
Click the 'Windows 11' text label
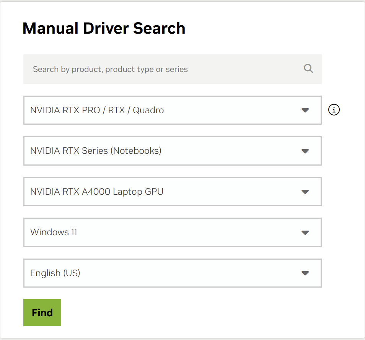pyautogui.click(x=54, y=232)
